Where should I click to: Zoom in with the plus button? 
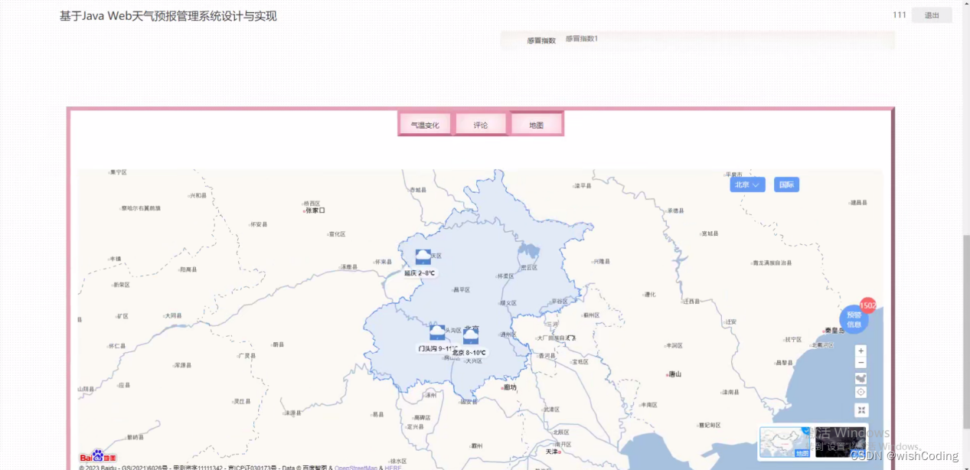[861, 351]
